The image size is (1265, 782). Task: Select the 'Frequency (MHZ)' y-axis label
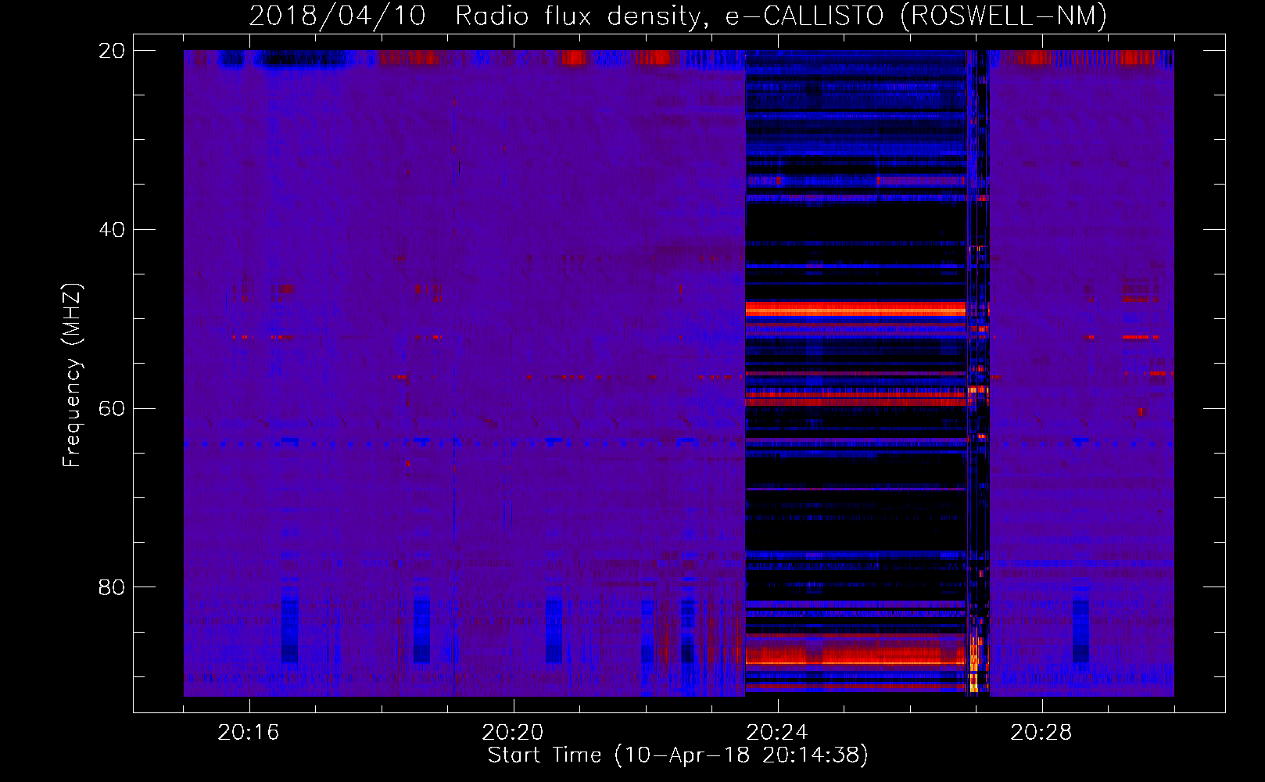click(72, 375)
